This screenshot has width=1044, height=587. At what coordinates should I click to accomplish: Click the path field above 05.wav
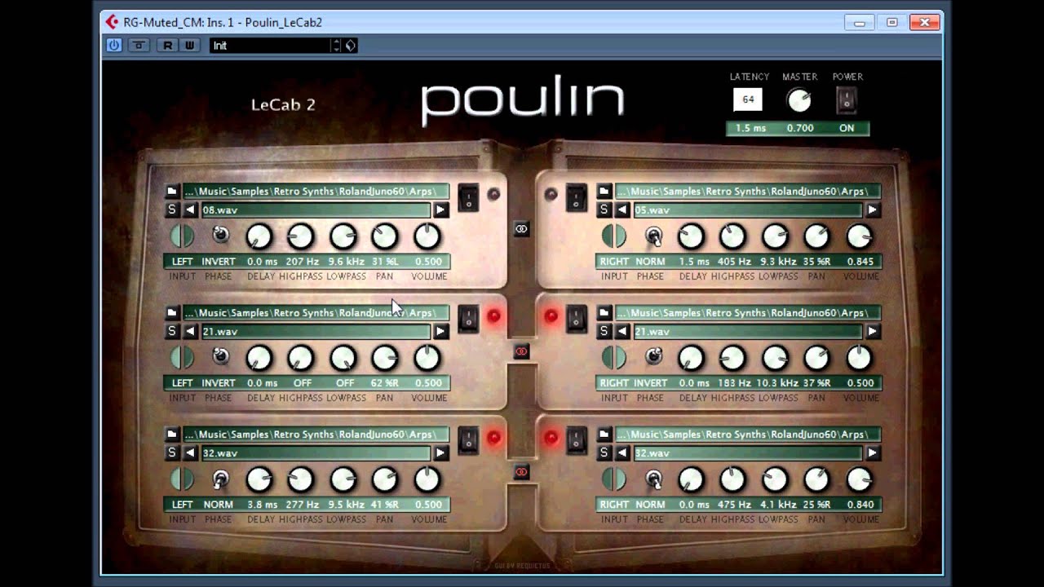[748, 192]
